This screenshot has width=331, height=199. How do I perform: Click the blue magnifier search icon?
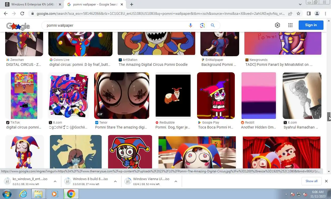point(213,25)
